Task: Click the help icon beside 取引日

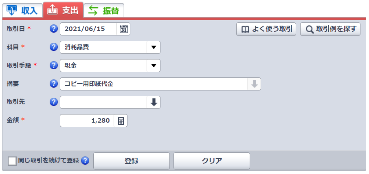Action: (54, 29)
